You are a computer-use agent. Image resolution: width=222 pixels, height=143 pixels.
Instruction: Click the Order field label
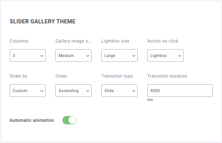coord(61,76)
